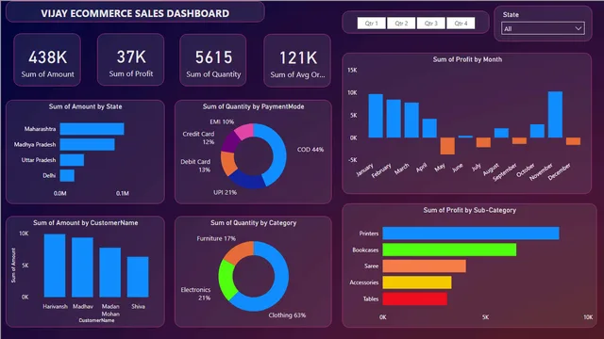Click the Sum of Quantity by PaymentMode title

coord(254,106)
